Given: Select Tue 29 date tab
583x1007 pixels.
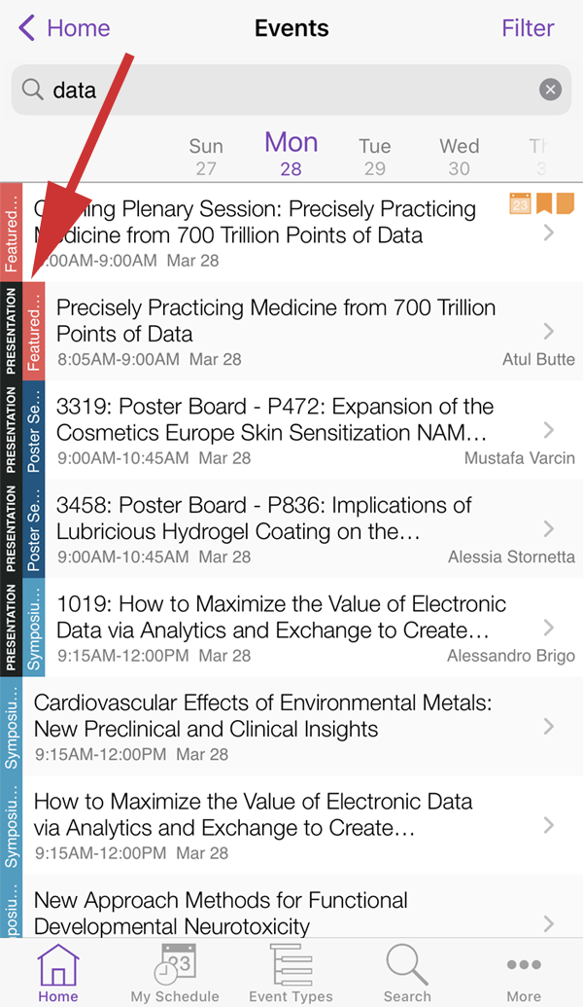Looking at the screenshot, I should pyautogui.click(x=374, y=156).
